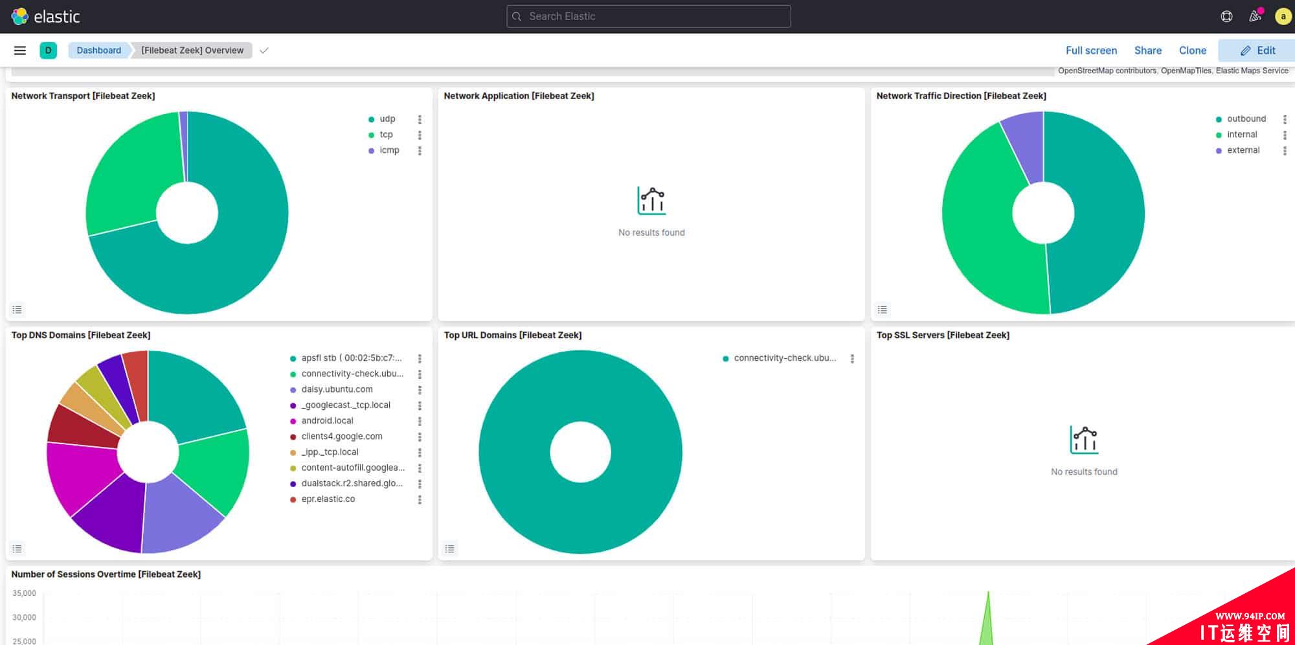Open options for _ipp._tcp.local legend item
1295x645 pixels.
(420, 452)
